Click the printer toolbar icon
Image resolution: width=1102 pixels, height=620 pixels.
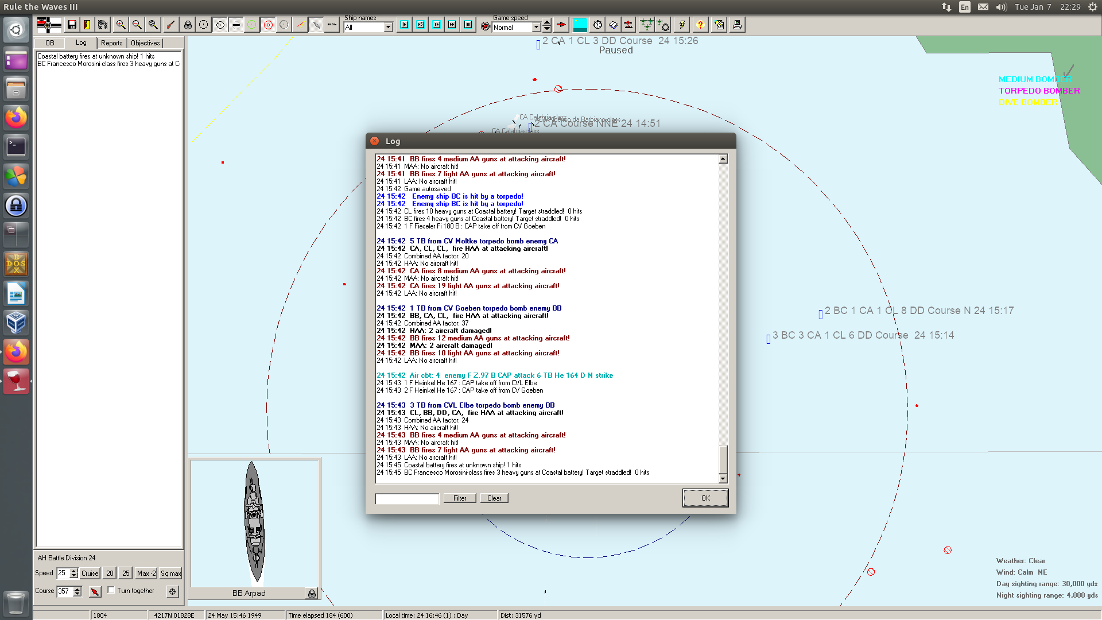(x=737, y=25)
